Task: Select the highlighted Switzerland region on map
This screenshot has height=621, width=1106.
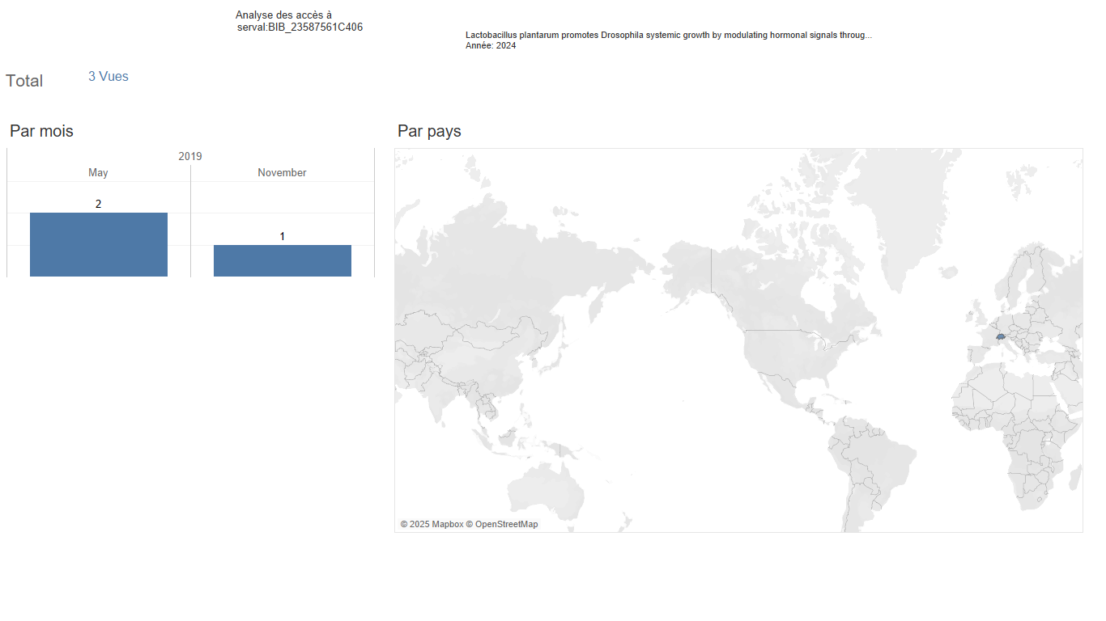Action: tap(1001, 336)
